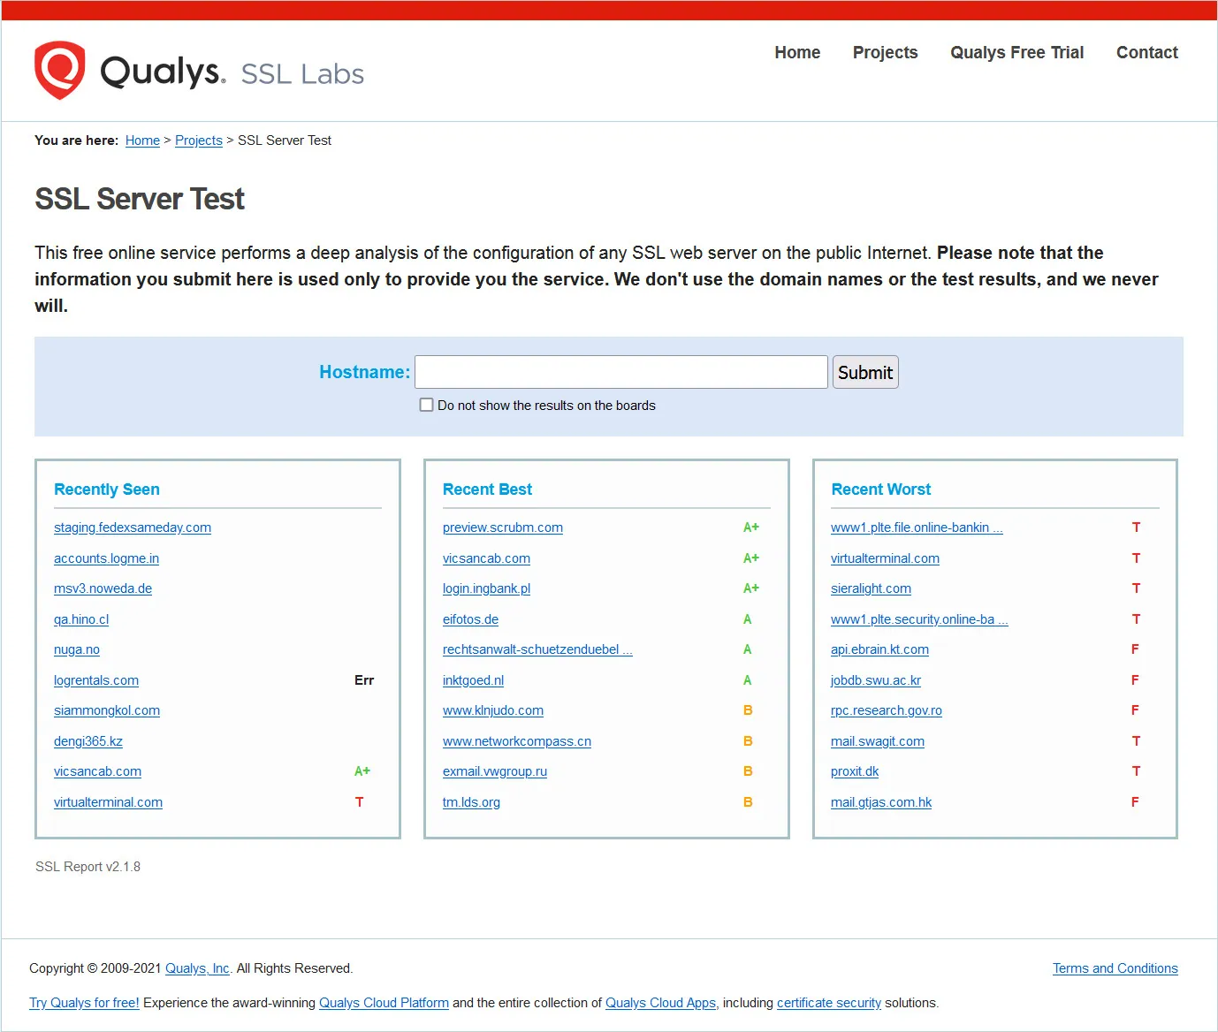Open sieralight.com in Recent Worst
This screenshot has height=1032, width=1218.
click(871, 588)
